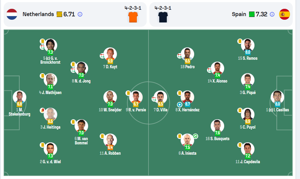Viewport: 300px width, 179px height.
Task: Click the star badge on X. Hernández
Action: [179, 105]
